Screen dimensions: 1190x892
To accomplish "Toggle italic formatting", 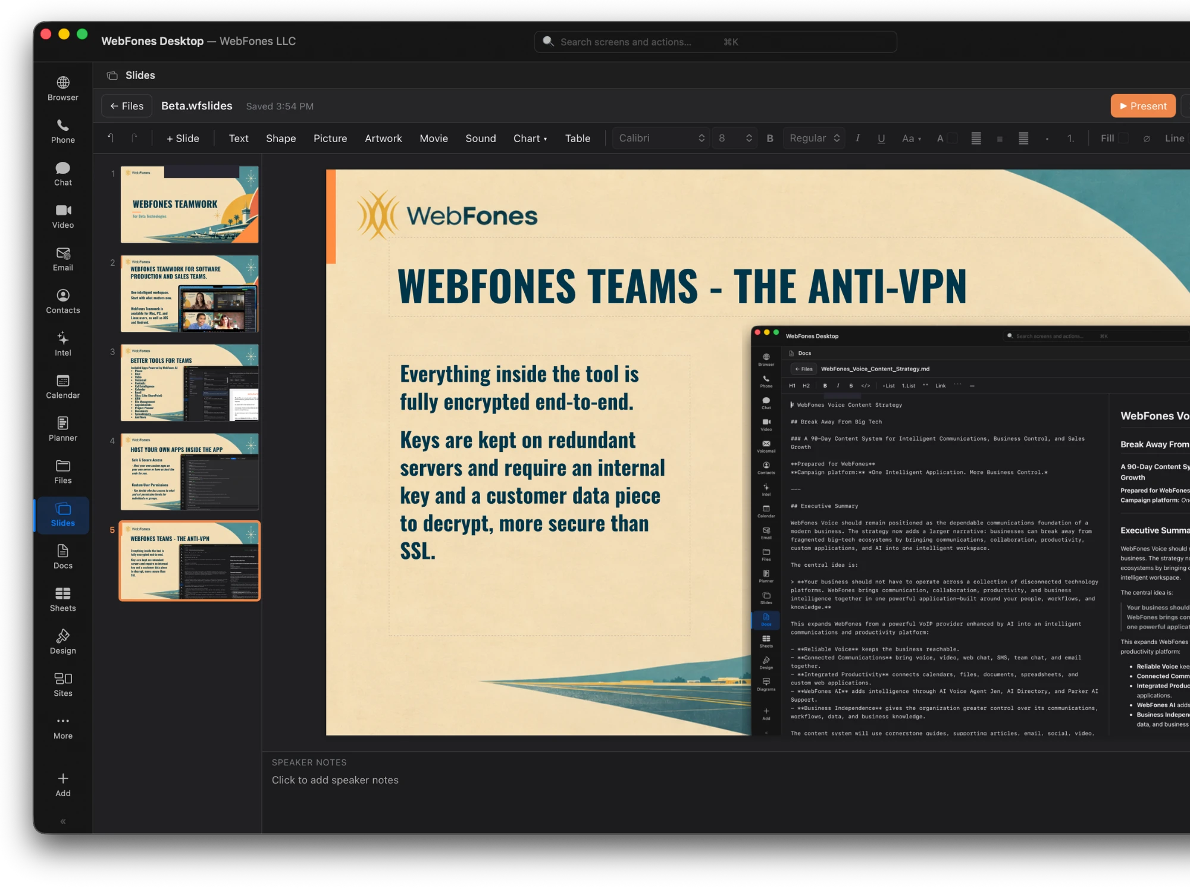I will 857,139.
